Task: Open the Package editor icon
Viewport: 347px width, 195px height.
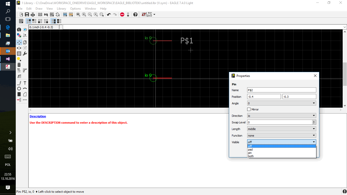Action: point(52,14)
